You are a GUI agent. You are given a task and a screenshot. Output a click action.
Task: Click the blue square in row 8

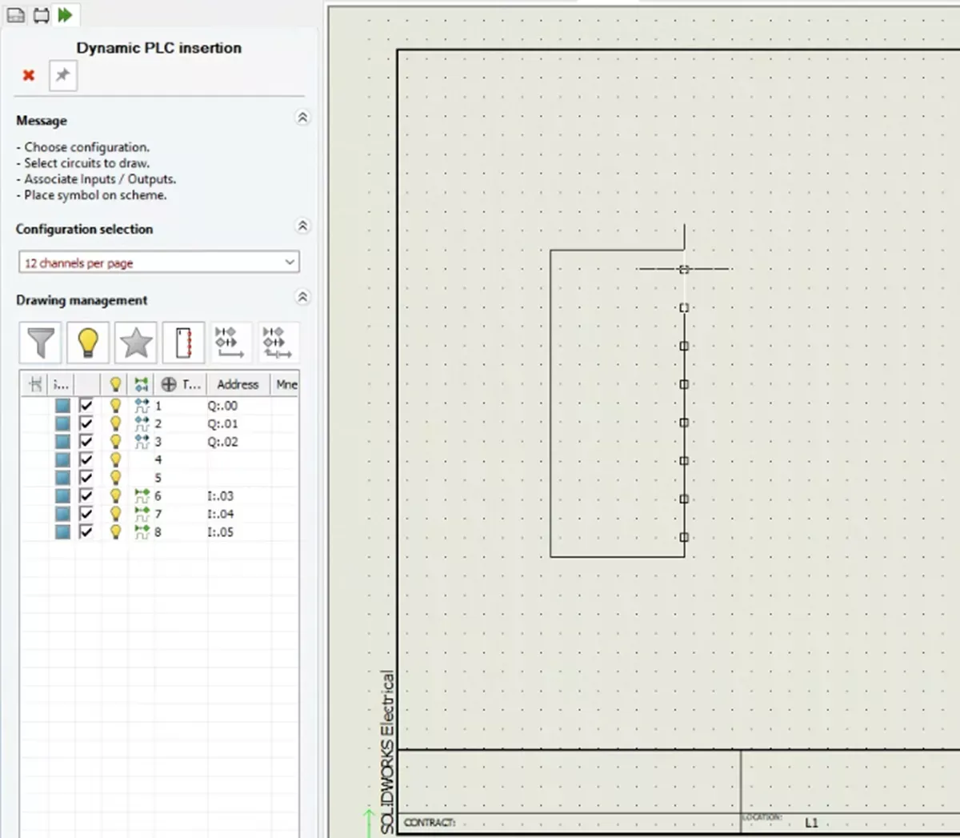coord(62,531)
